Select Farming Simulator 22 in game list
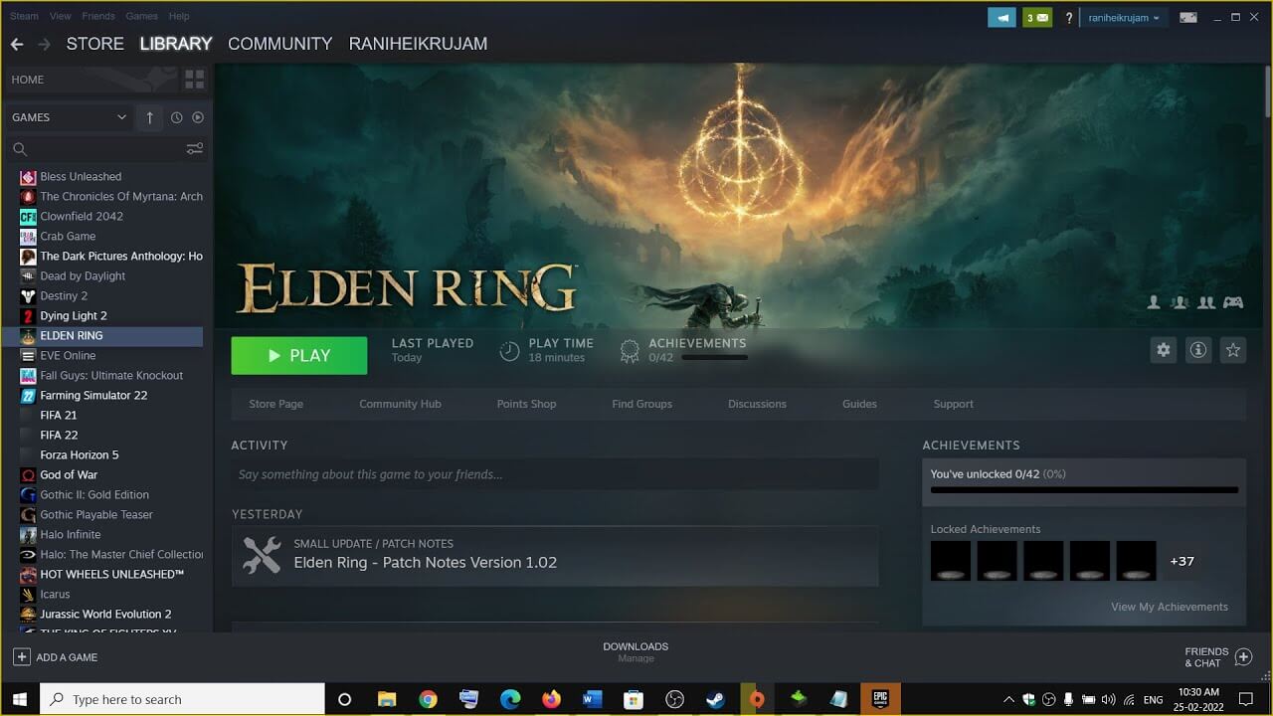 (x=109, y=396)
